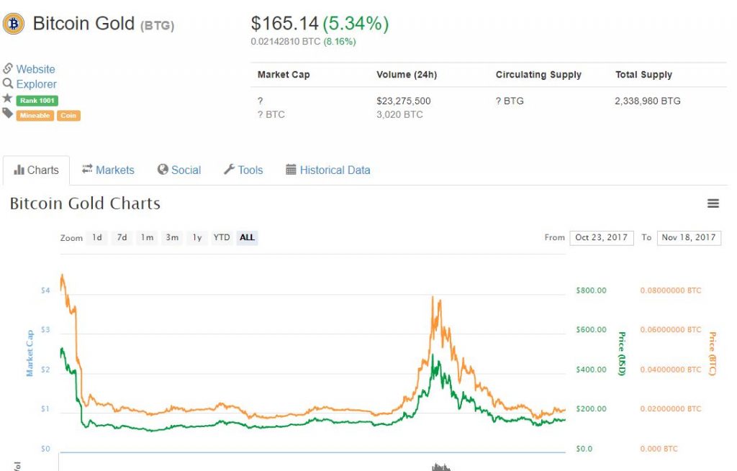
Task: Click the 0.04000000 BTC axis tick
Action: pos(671,370)
